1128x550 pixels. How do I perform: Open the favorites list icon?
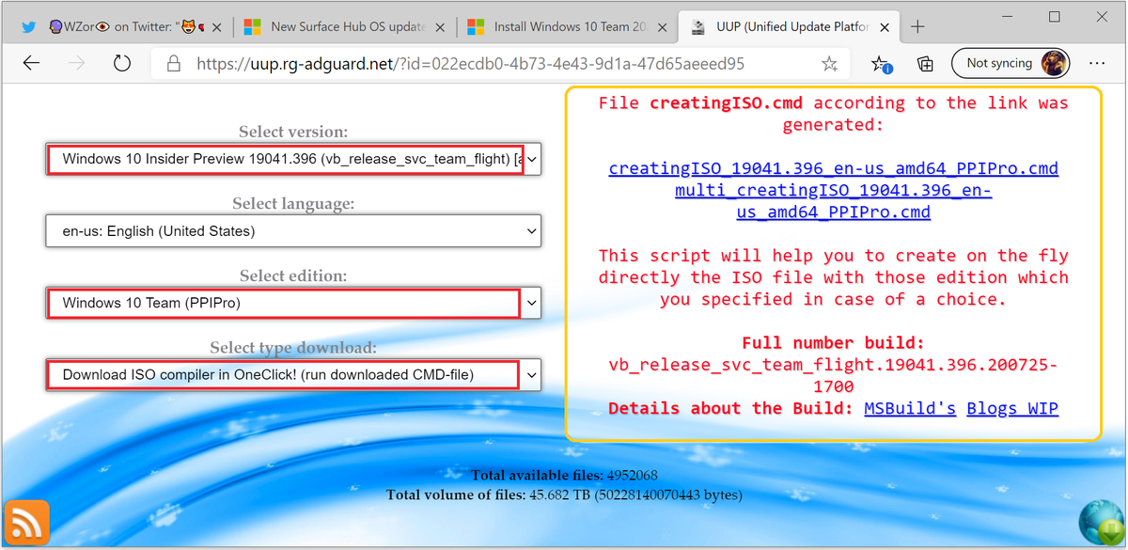point(881,64)
